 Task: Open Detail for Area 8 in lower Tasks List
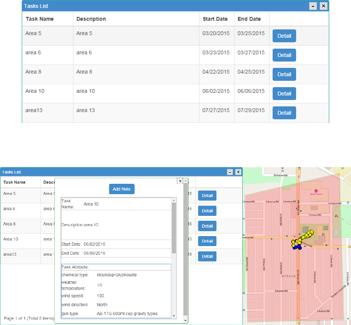tap(207, 226)
